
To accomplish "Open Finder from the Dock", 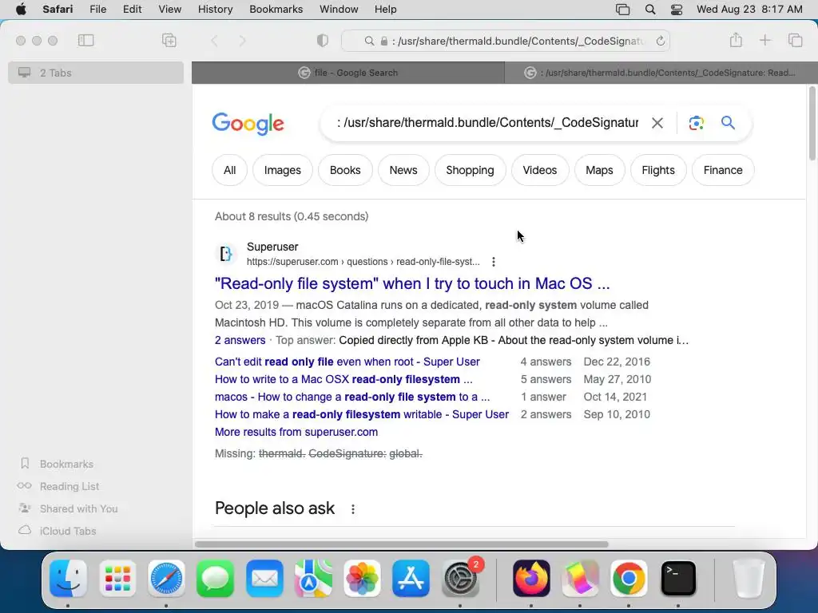I will click(69, 578).
